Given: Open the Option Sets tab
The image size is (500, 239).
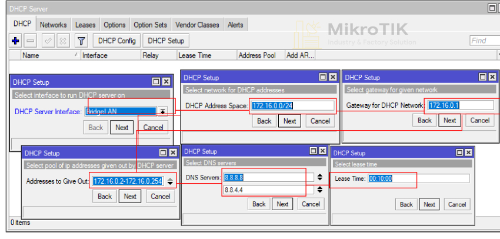Looking at the screenshot, I should click(150, 25).
